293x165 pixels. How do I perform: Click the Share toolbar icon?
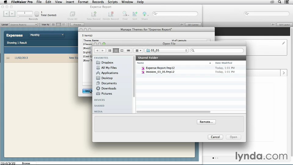pos(144,14)
